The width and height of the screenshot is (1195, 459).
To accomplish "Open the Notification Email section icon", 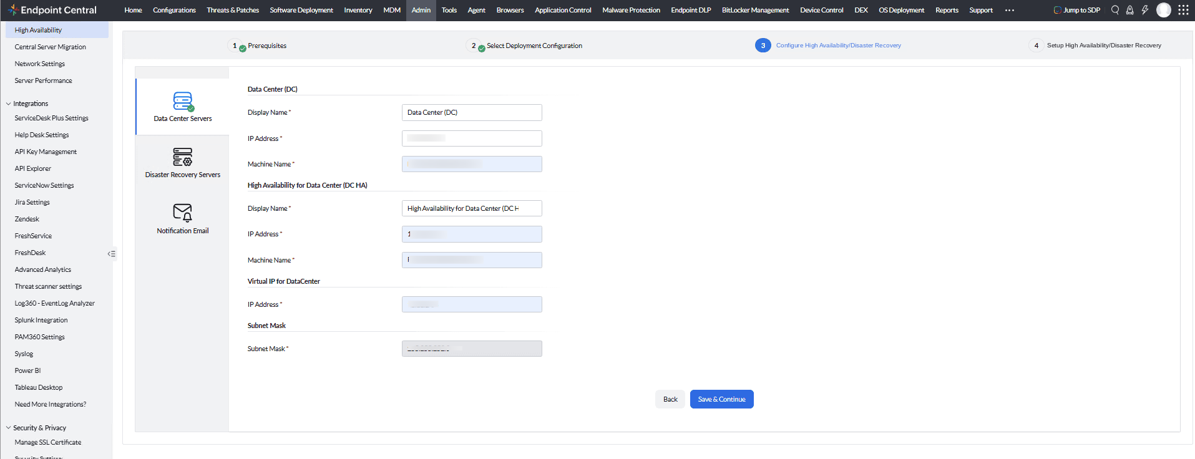I will (x=183, y=213).
